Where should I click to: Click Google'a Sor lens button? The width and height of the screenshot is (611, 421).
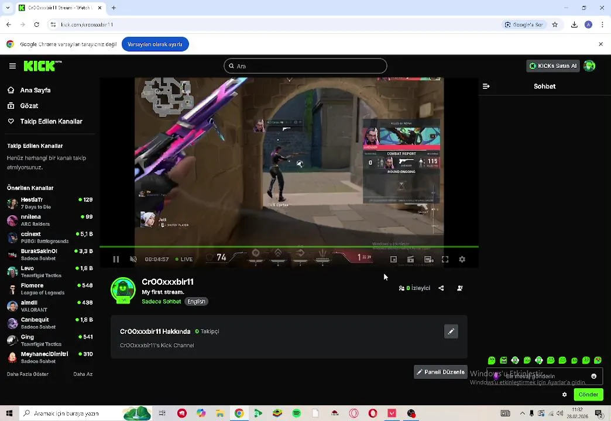pos(524,25)
